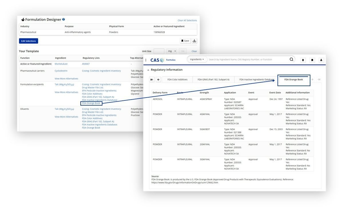343x210 pixels.
Task: Click the Formulation Designer help icon
Action: (64, 19)
